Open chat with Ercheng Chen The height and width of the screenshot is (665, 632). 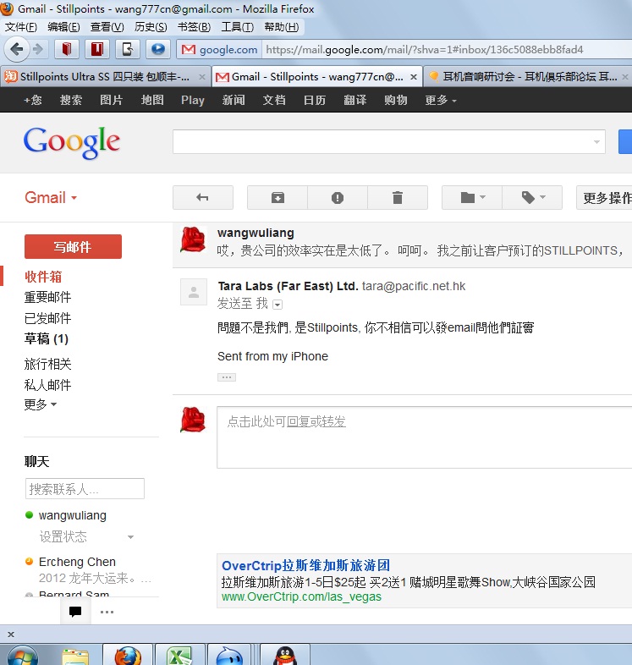click(x=77, y=562)
